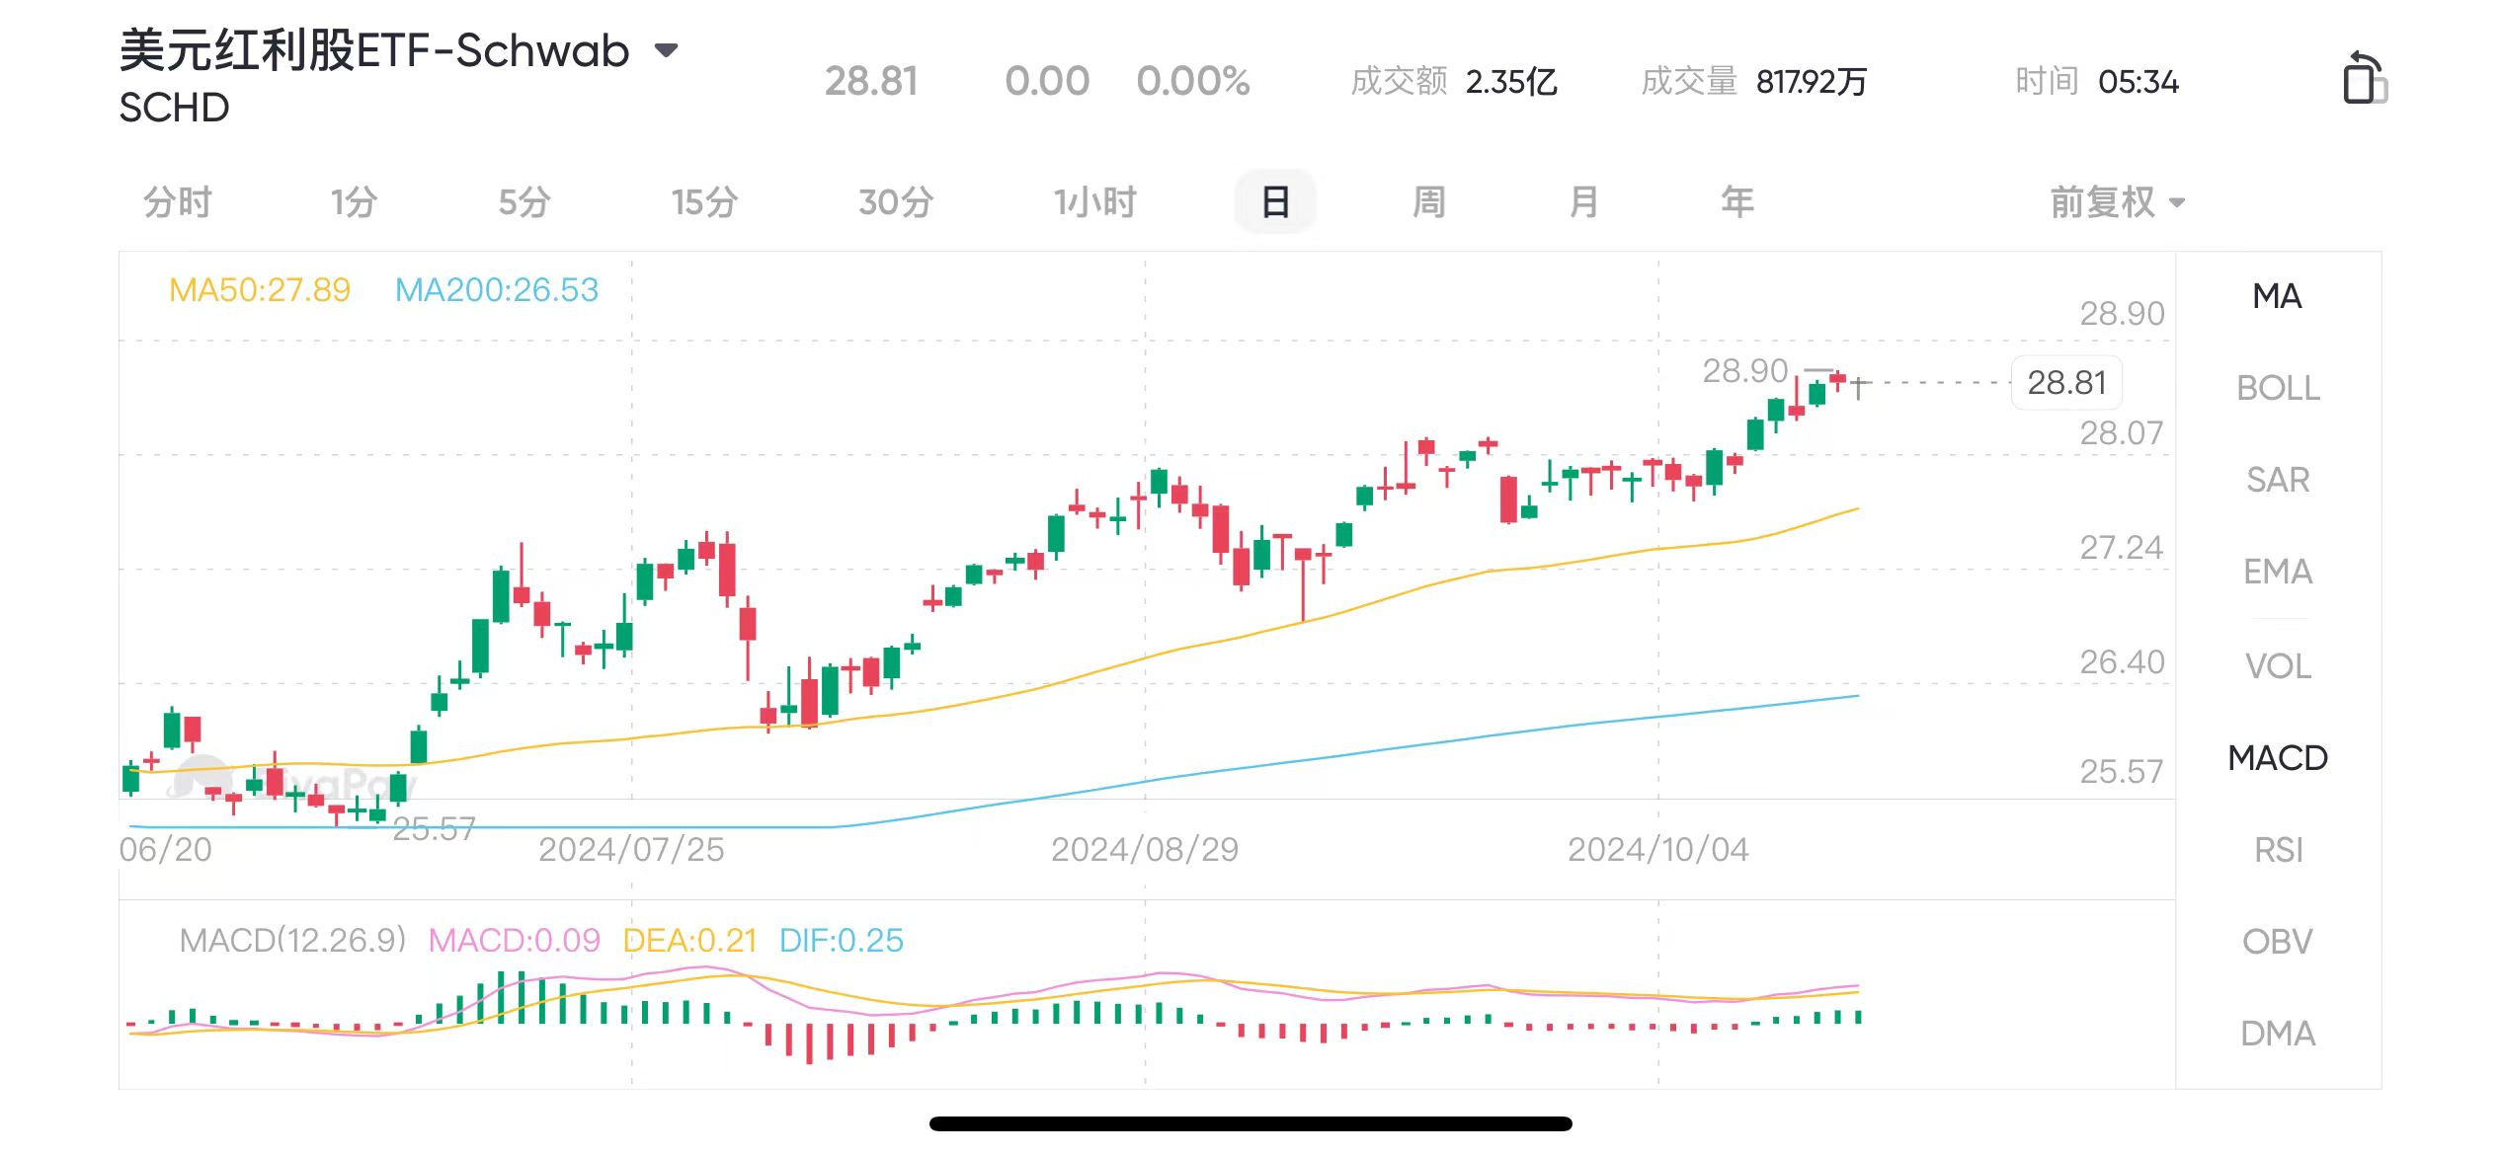2501x1155 pixels.
Task: Enable the BOLL indicator overlay
Action: (x=2277, y=388)
